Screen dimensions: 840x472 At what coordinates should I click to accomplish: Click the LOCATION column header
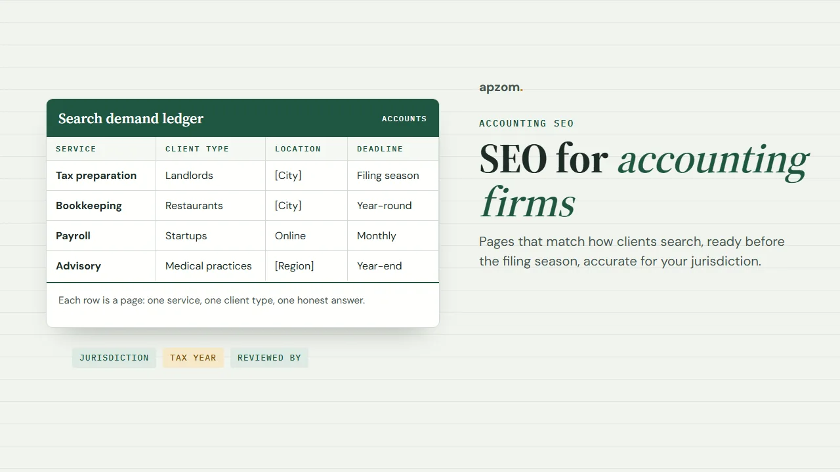[x=306, y=149]
